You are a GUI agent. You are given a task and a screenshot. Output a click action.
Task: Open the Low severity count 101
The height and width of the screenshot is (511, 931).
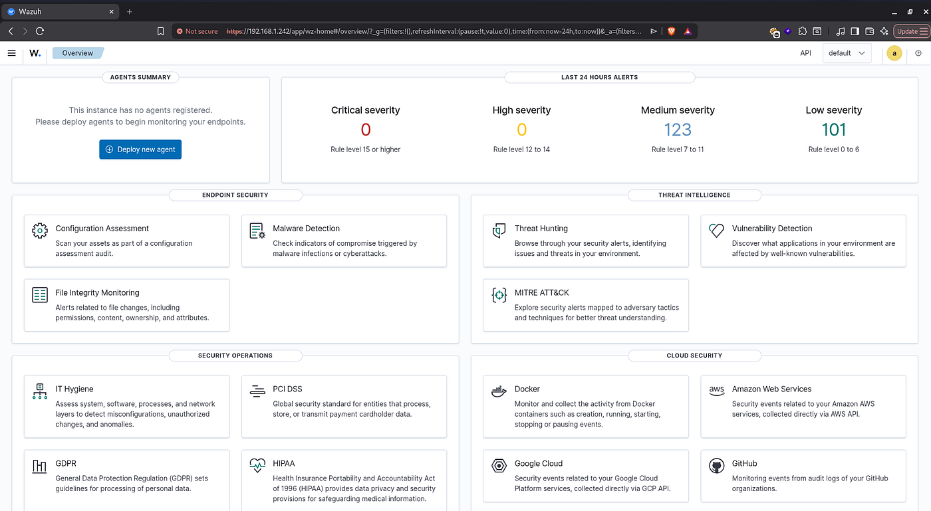point(833,130)
